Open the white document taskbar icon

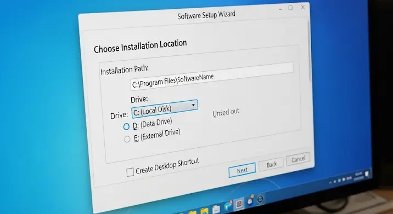click(216, 209)
